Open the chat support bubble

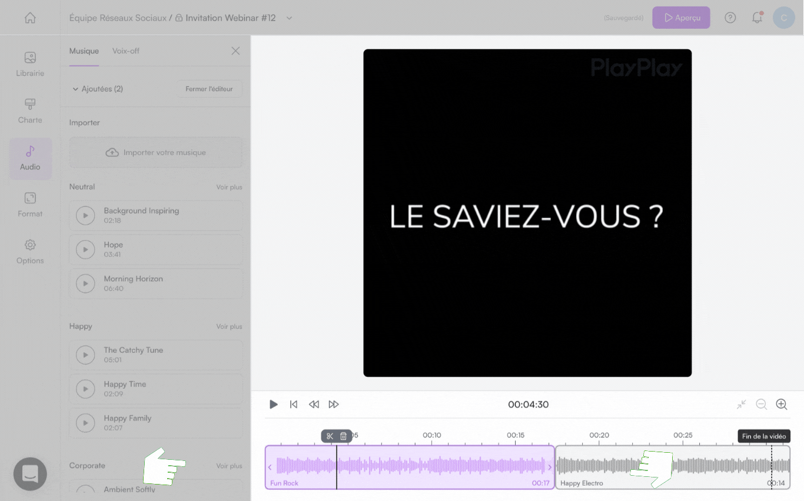point(30,473)
